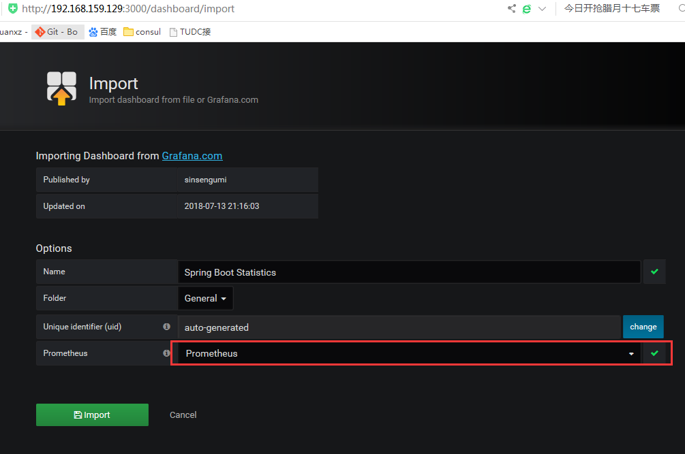Click the green shield security icon
The width and height of the screenshot is (685, 454).
[13, 8]
